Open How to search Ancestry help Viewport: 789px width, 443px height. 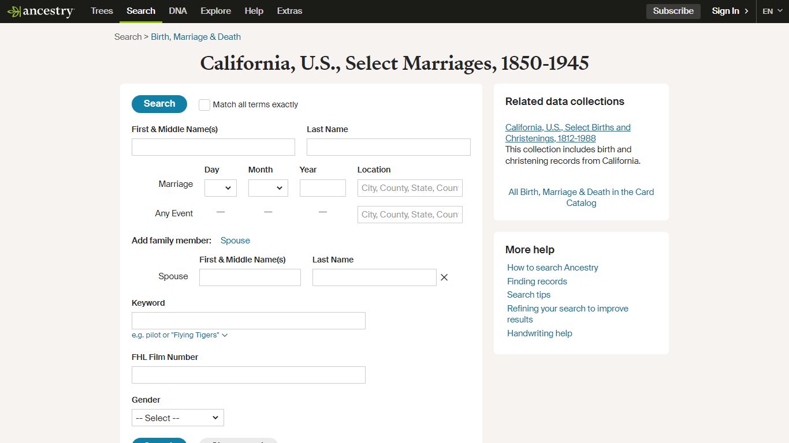tap(553, 268)
